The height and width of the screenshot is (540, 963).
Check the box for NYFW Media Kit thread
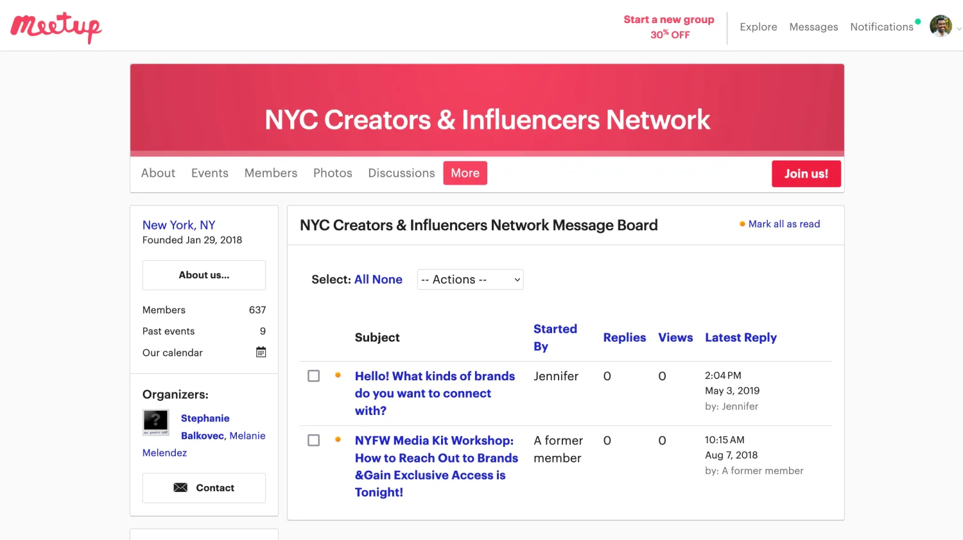coord(313,441)
